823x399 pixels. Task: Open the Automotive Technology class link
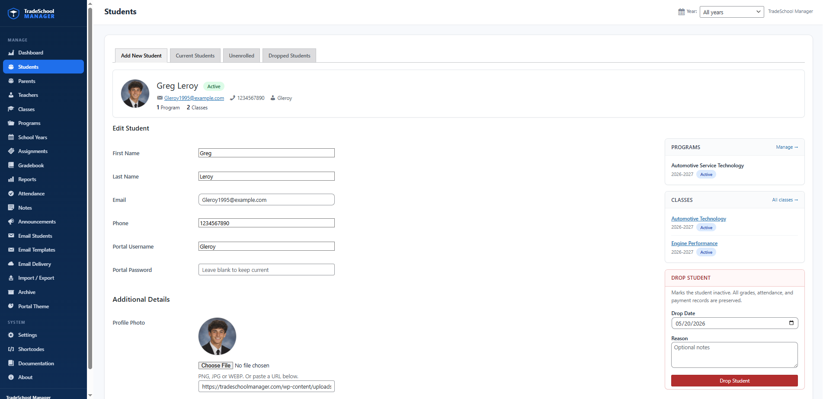click(698, 219)
